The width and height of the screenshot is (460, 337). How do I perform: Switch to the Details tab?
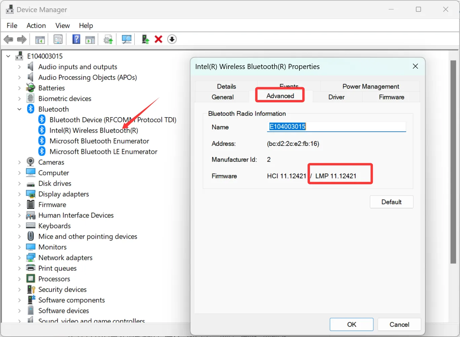click(x=226, y=86)
